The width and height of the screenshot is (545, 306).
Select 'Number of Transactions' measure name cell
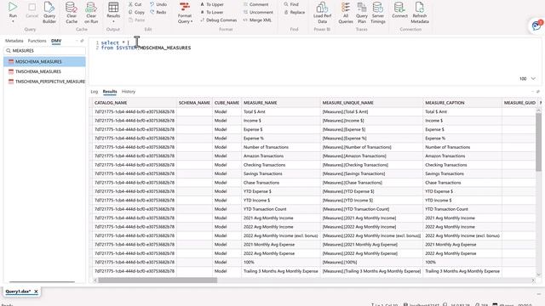coord(280,147)
